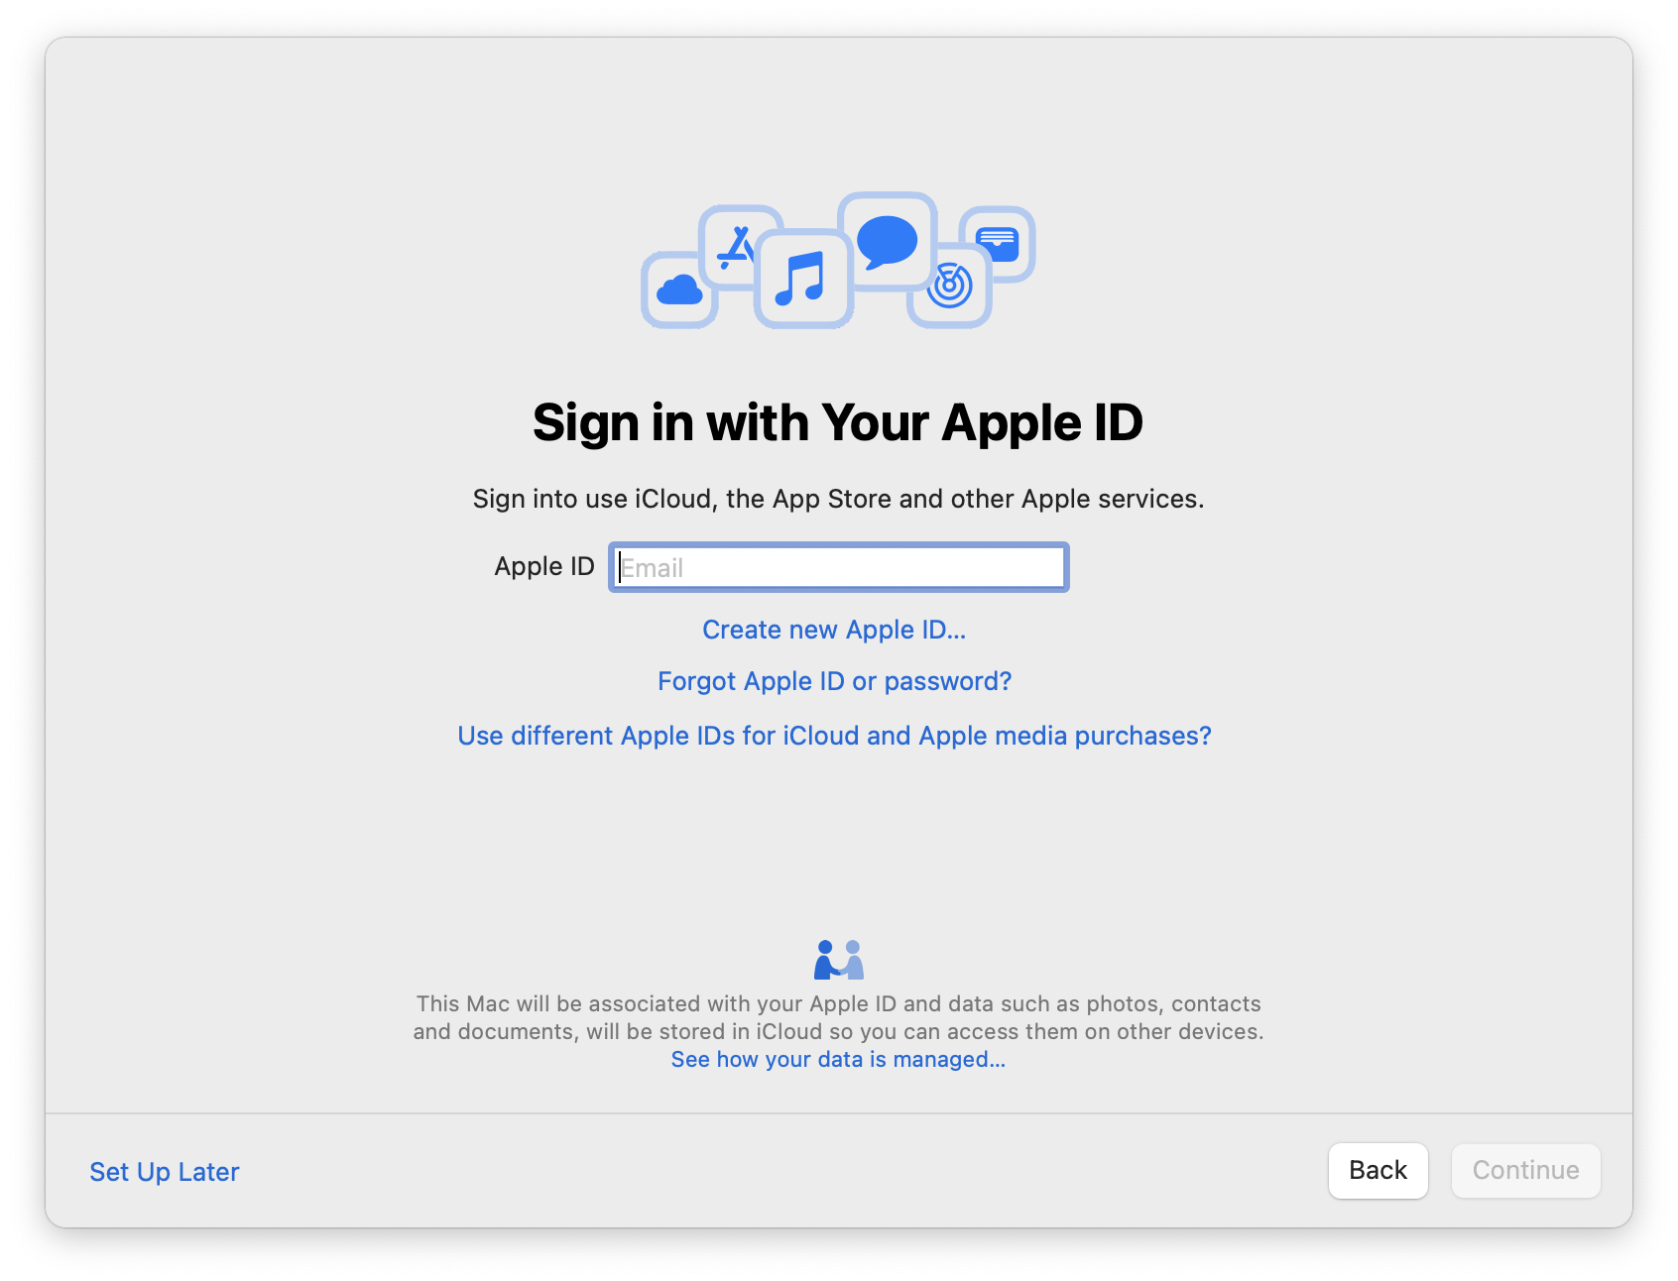
Task: Click the privacy handshake people icon
Action: (839, 960)
